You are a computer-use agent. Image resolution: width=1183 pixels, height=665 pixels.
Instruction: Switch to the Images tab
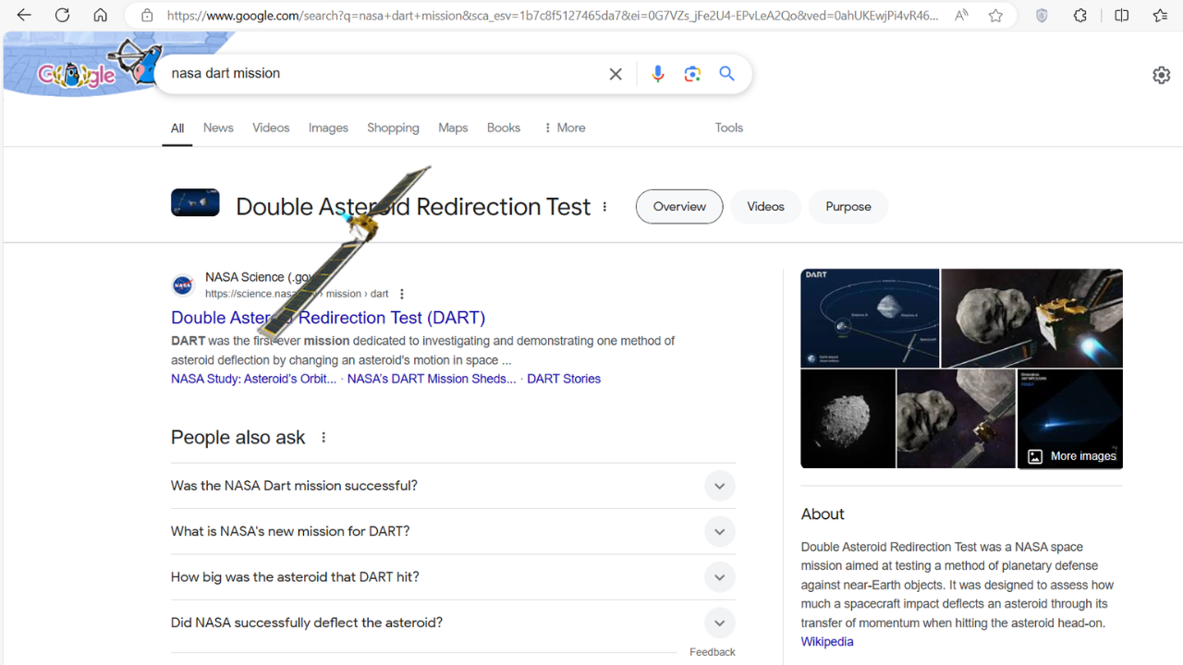tap(328, 127)
